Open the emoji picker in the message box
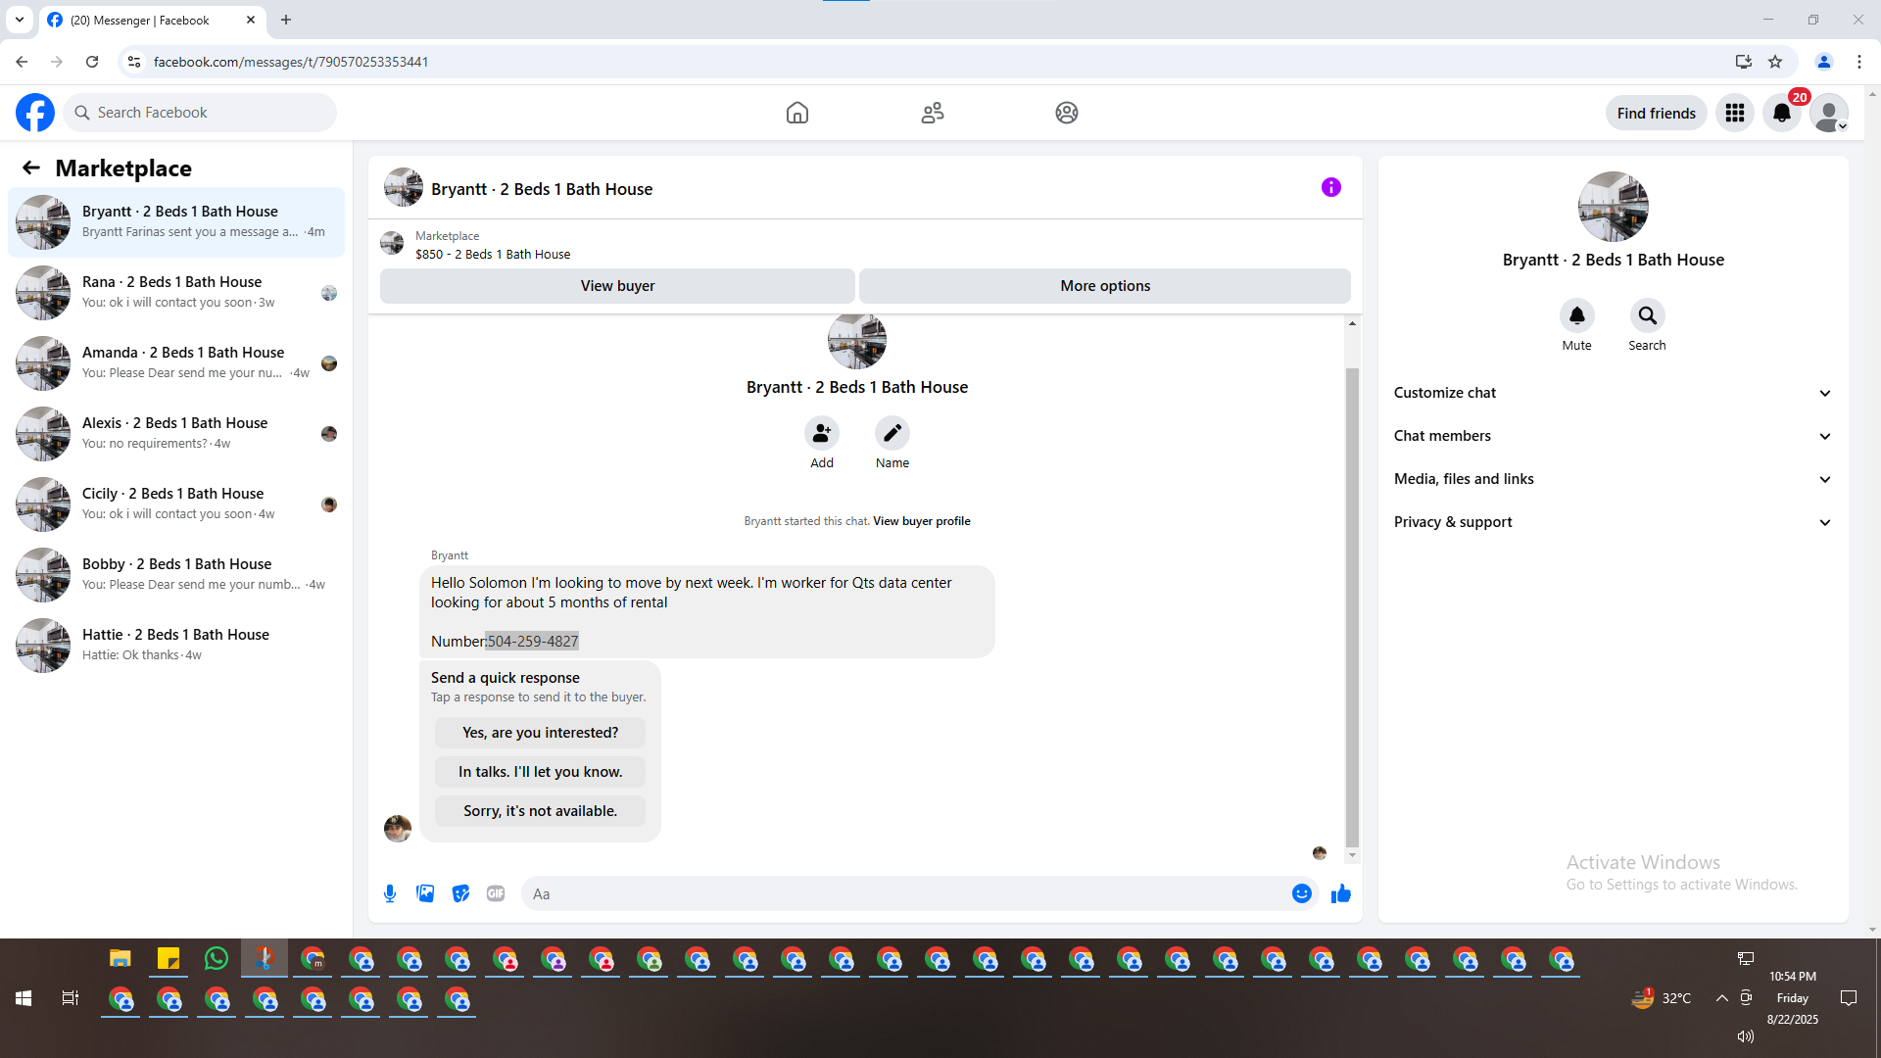 [x=1301, y=893]
